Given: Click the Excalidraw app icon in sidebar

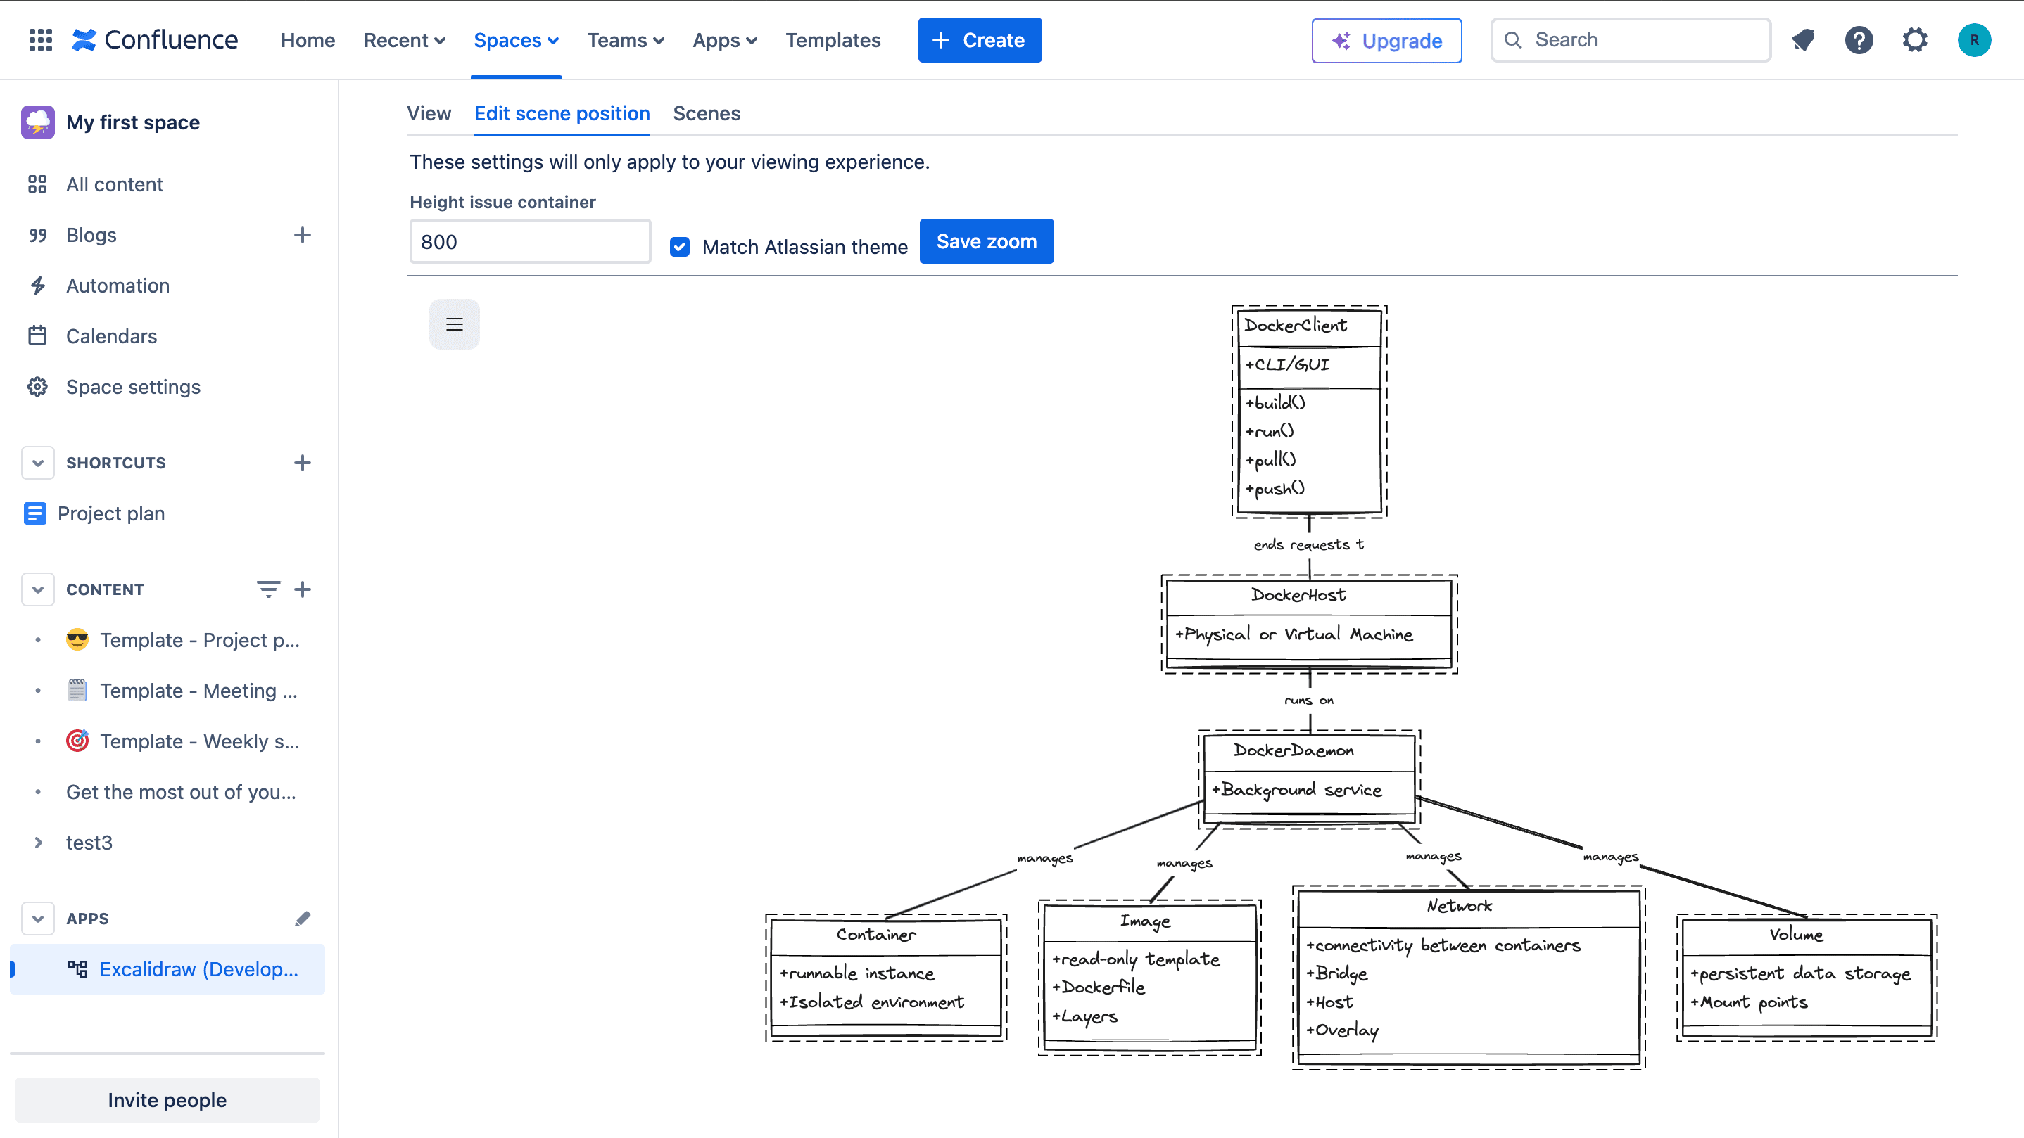Looking at the screenshot, I should click(x=77, y=969).
